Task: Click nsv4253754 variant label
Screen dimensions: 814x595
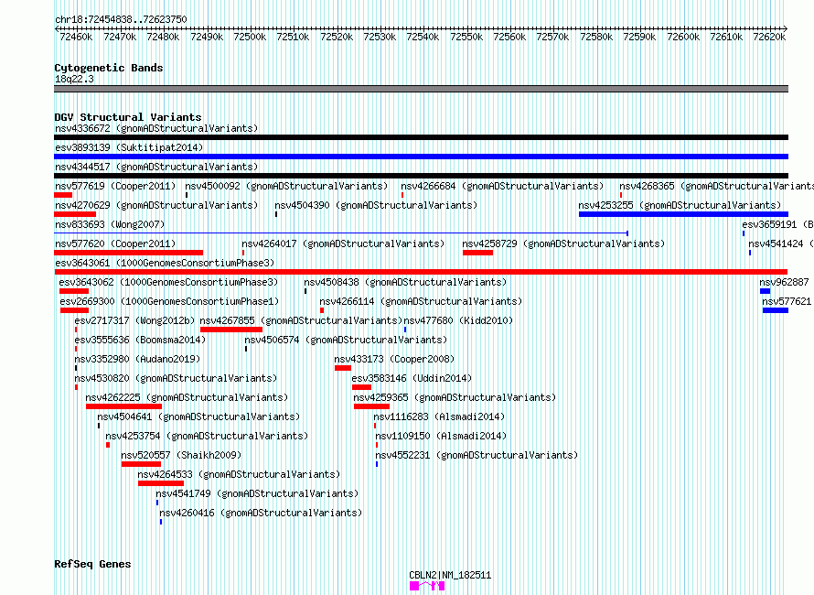Action: click(207, 436)
